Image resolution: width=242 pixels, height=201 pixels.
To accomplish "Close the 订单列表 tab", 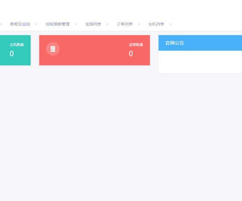I will [x=139, y=24].
